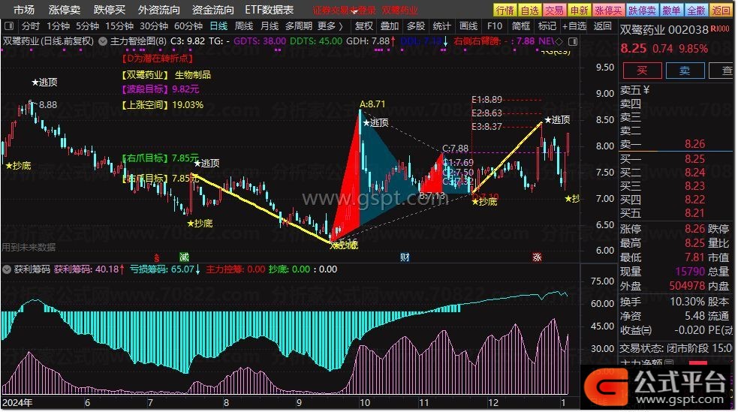Click the 多股 multi-stock tool
The image size is (738, 412).
click(416, 26)
